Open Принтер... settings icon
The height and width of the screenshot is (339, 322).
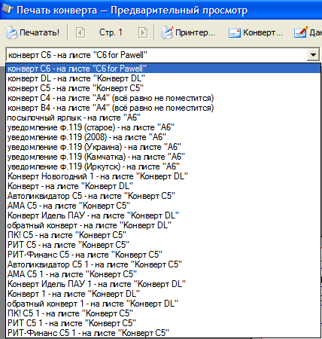click(167, 32)
